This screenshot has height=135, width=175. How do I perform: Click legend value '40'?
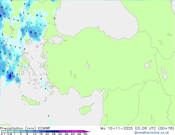pyautogui.click(x=73, y=134)
